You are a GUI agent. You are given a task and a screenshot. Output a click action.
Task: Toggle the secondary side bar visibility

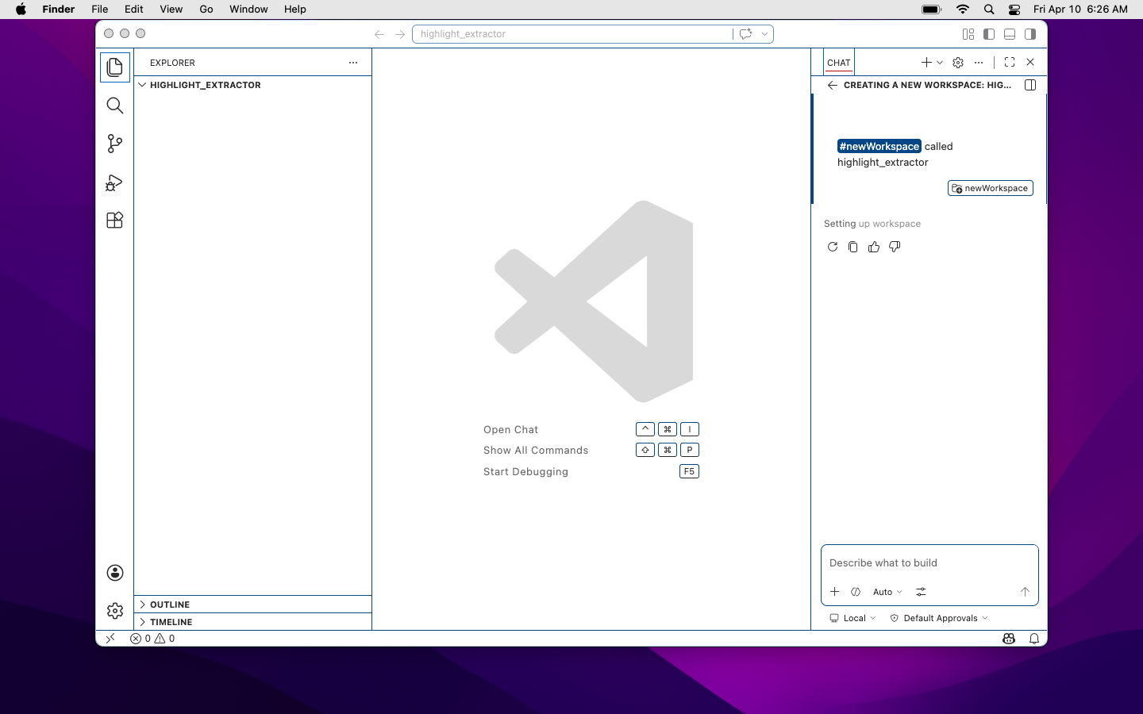(1030, 34)
